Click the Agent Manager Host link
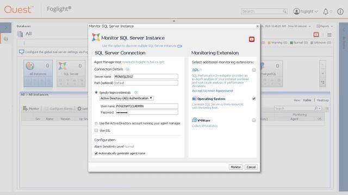The image size is (348, 195). coord(143,62)
